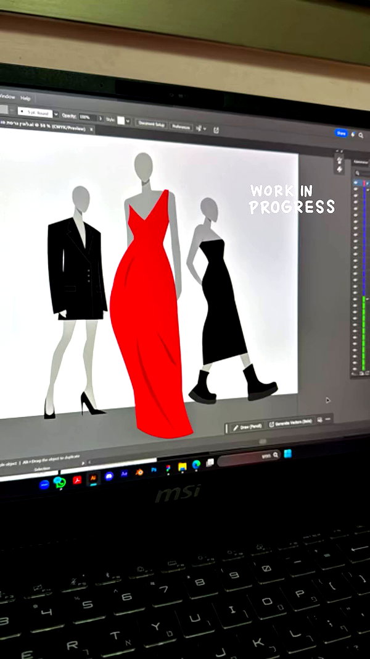Click the leftmost icon at Layers panel bottom
The image size is (370, 659).
tap(355, 373)
